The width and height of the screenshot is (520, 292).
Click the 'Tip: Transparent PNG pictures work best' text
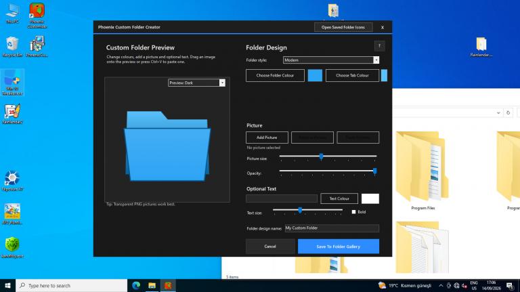click(x=141, y=205)
